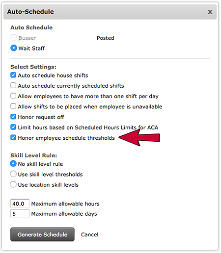Select Use skill level thresholds

click(13, 174)
